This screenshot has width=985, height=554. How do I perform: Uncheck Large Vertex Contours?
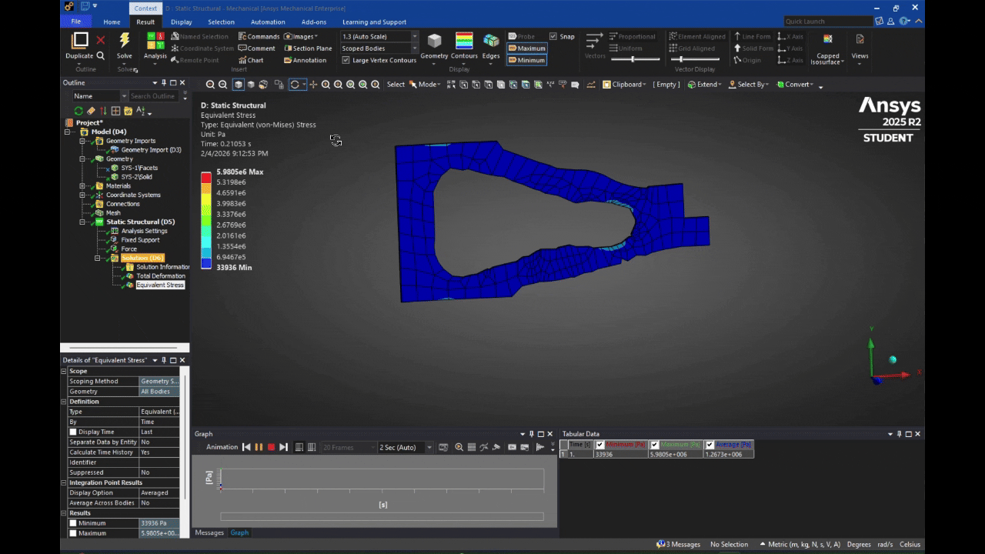coord(346,60)
